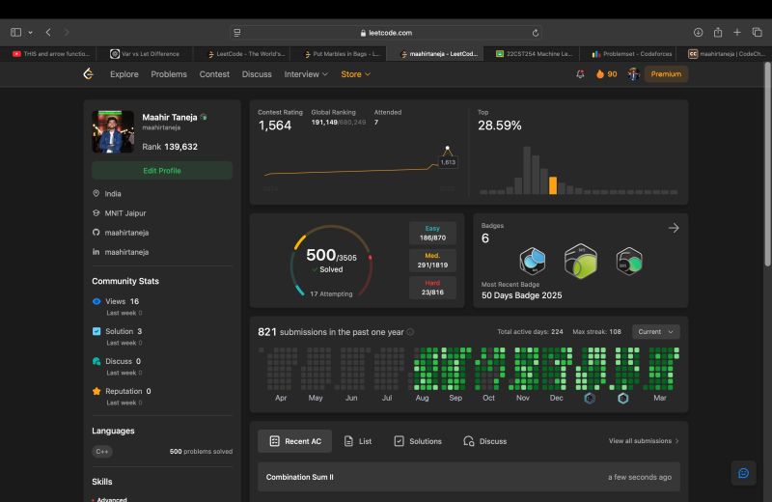Click the MNIT Jaipur school text

pos(125,212)
